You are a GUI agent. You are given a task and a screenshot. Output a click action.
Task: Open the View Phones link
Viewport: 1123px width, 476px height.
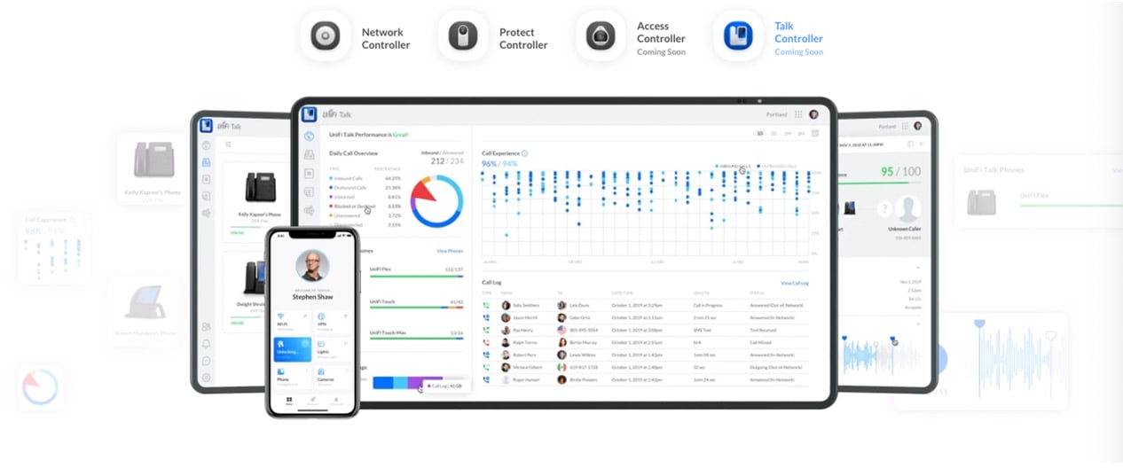450,251
